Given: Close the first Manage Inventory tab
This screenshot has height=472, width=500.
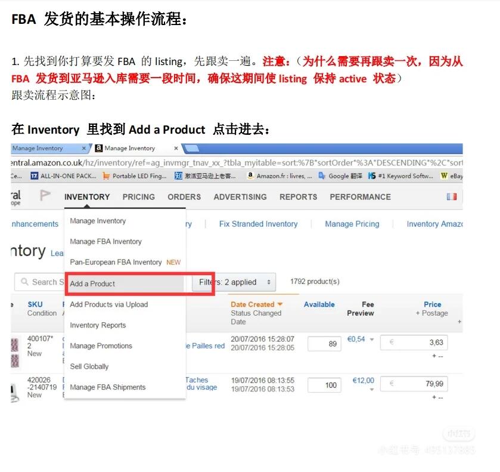Looking at the screenshot, I should 84,148.
